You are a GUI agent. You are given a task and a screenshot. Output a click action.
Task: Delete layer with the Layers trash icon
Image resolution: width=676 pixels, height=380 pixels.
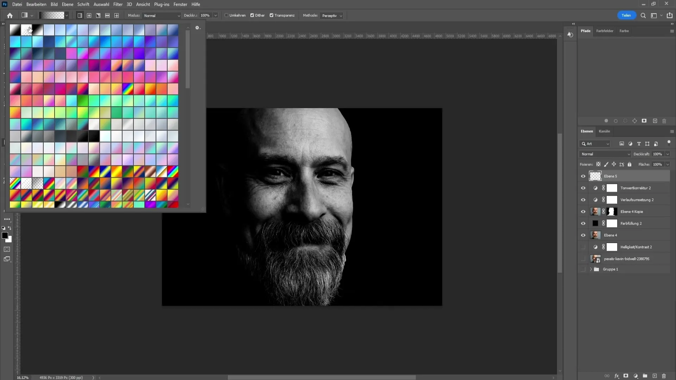(x=664, y=376)
